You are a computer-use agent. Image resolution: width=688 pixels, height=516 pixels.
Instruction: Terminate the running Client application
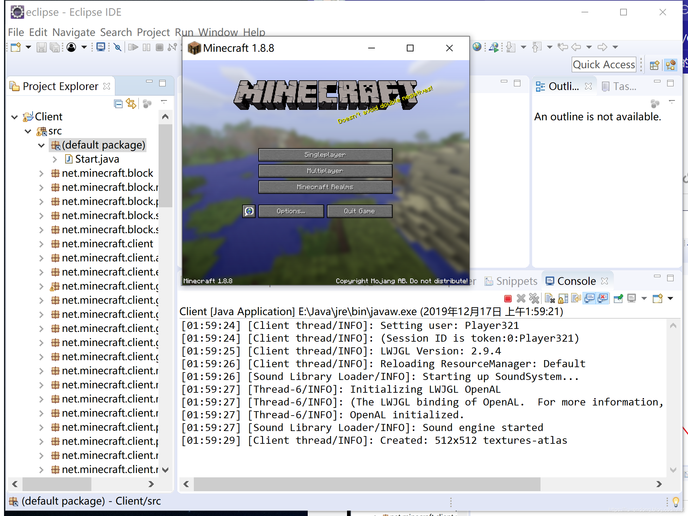[508, 298]
